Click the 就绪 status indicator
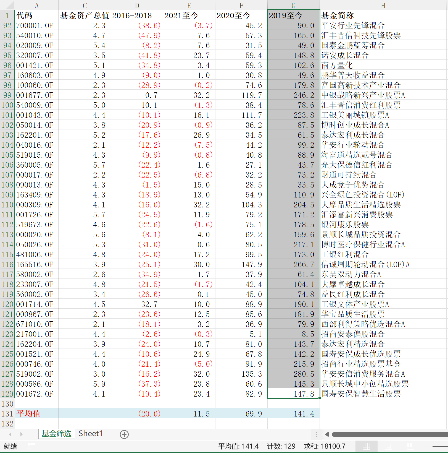 click(10, 446)
